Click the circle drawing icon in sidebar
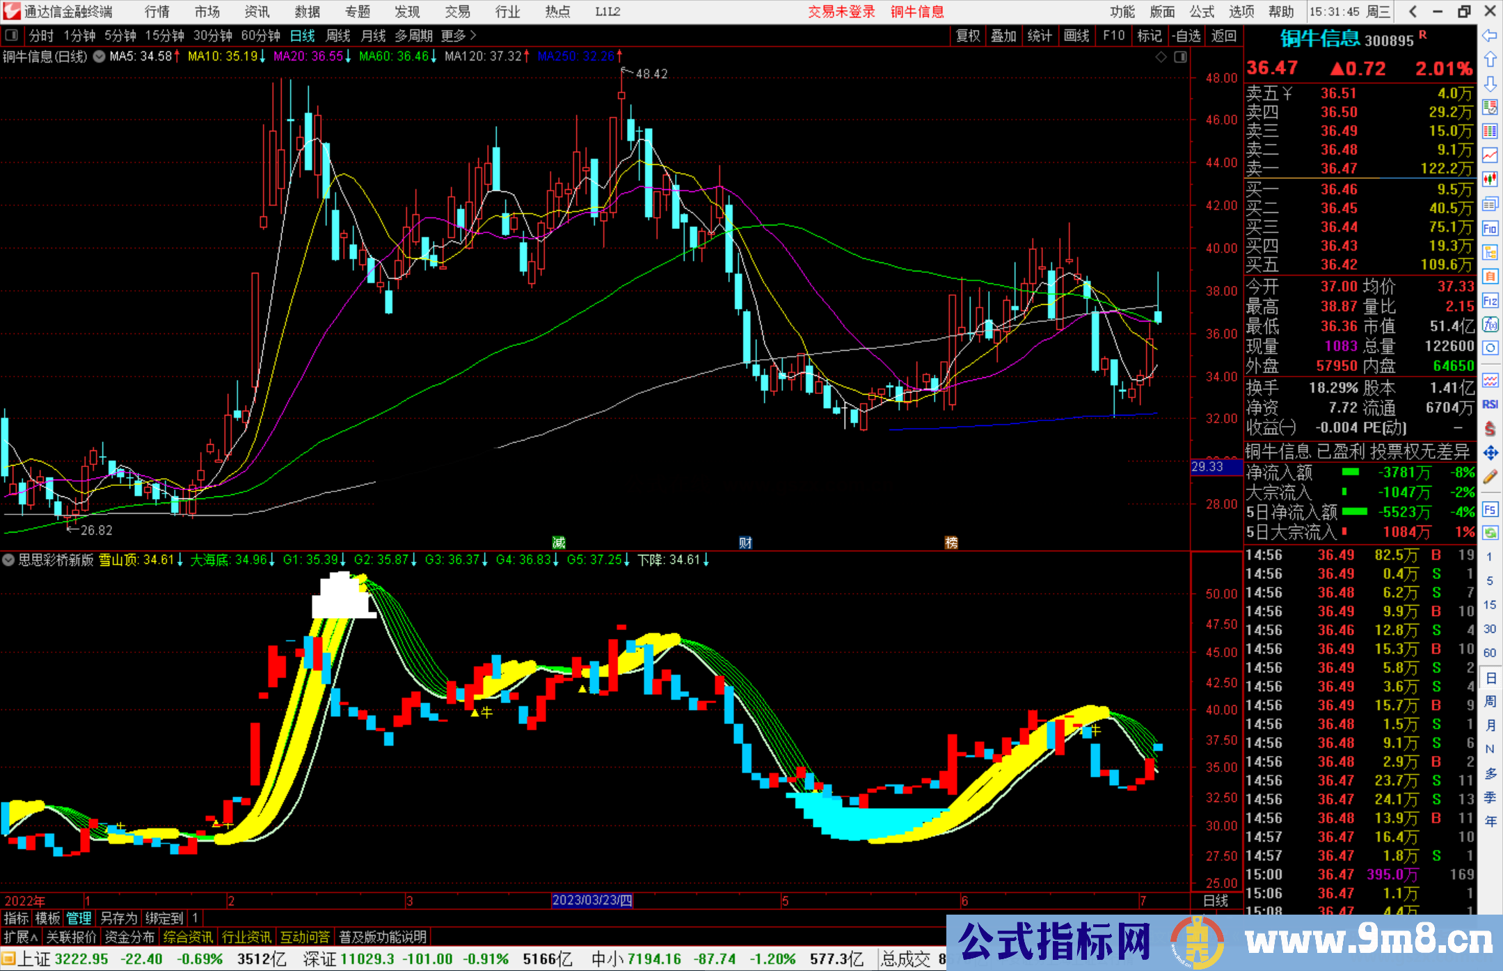The width and height of the screenshot is (1503, 971). 1490,348
